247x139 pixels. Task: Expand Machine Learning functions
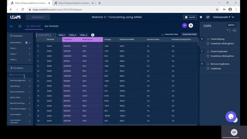[29, 103]
